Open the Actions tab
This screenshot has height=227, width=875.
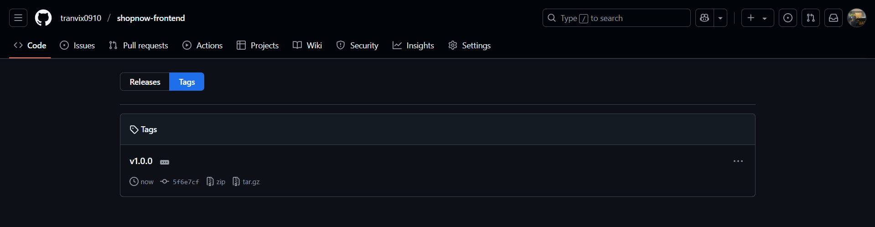202,45
